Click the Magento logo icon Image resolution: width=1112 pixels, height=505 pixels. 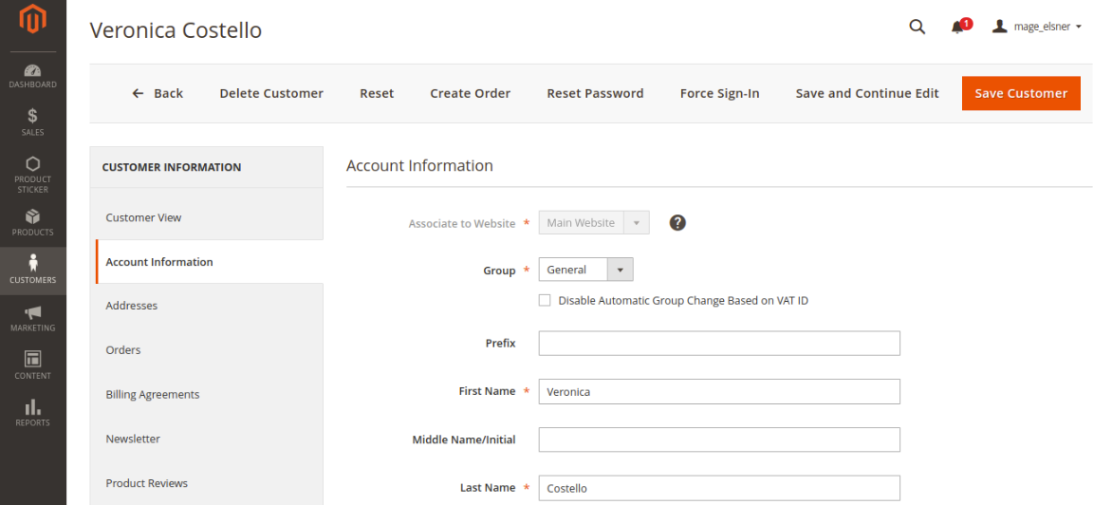pos(32,20)
